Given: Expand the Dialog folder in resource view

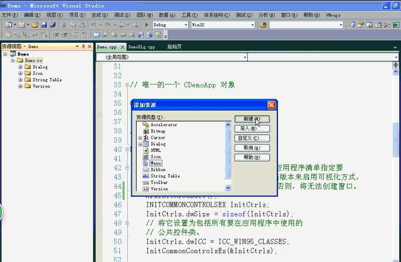Looking at the screenshot, I should [x=20, y=67].
